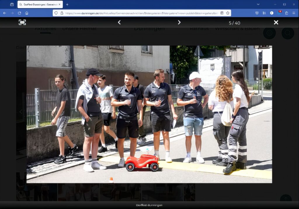Screen dimensions: 299x209
Task: Open the extensions puzzle icon
Action: tap(286, 13)
